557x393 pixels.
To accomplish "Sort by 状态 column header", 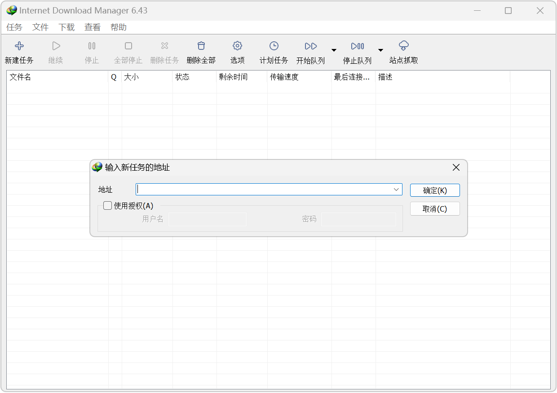I will [195, 77].
